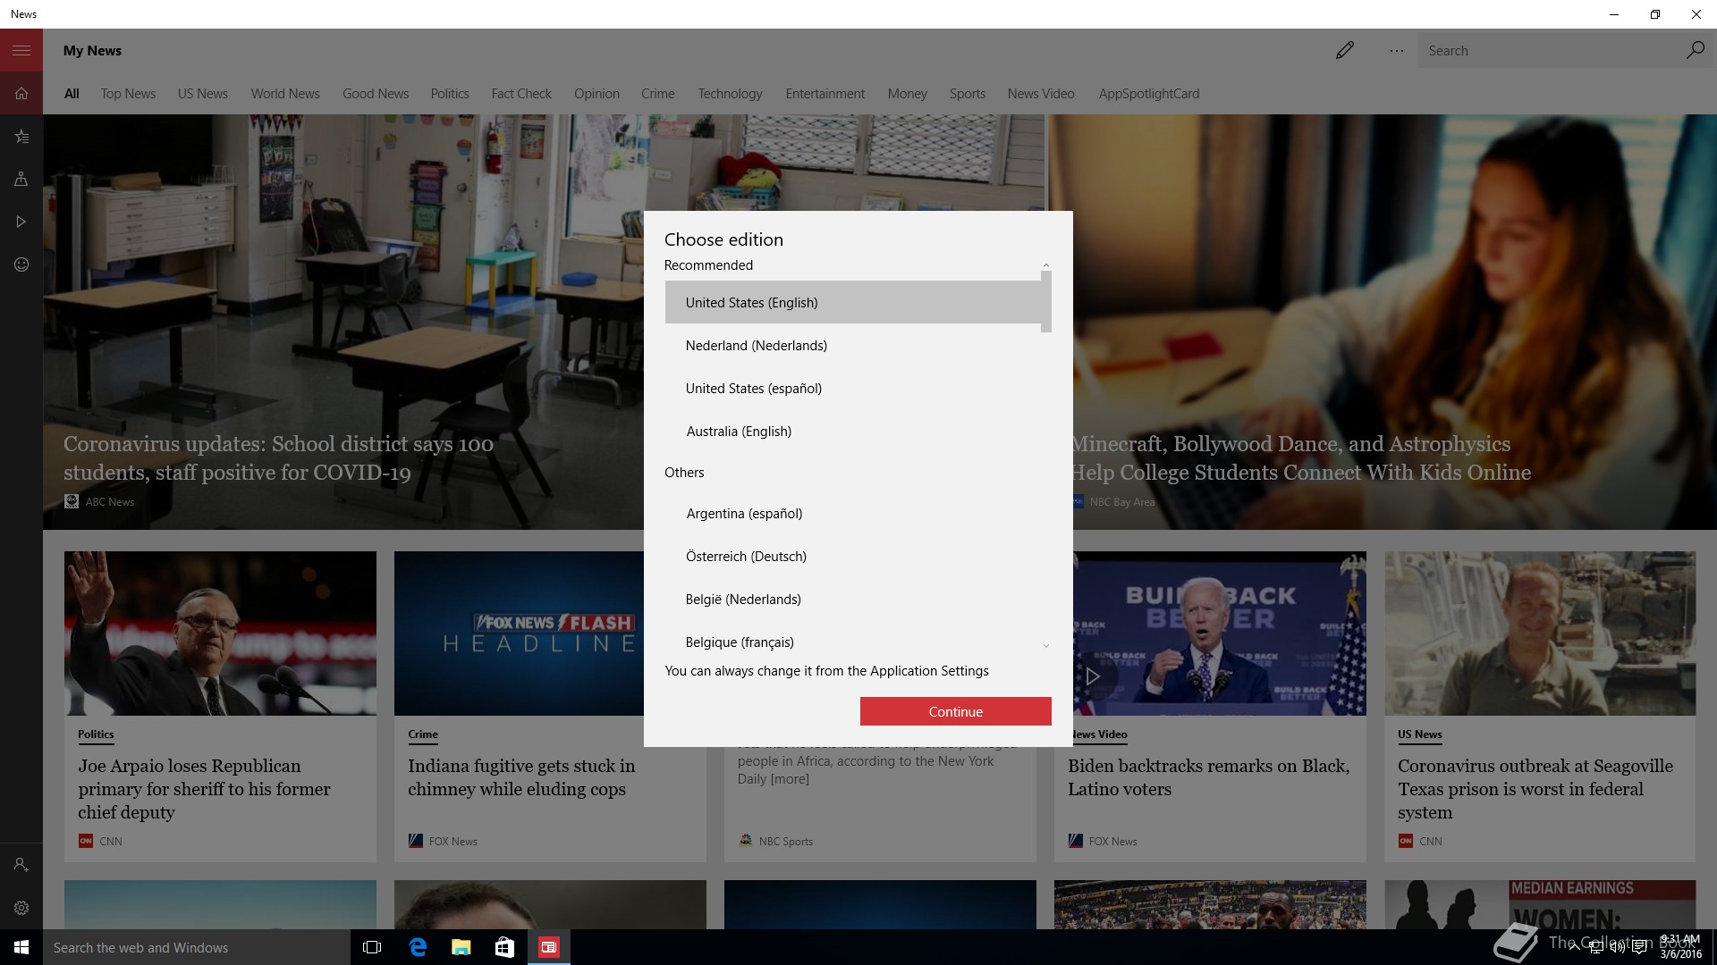Open Biden backtracks remarks article
The width and height of the screenshot is (1717, 965).
tap(1209, 777)
